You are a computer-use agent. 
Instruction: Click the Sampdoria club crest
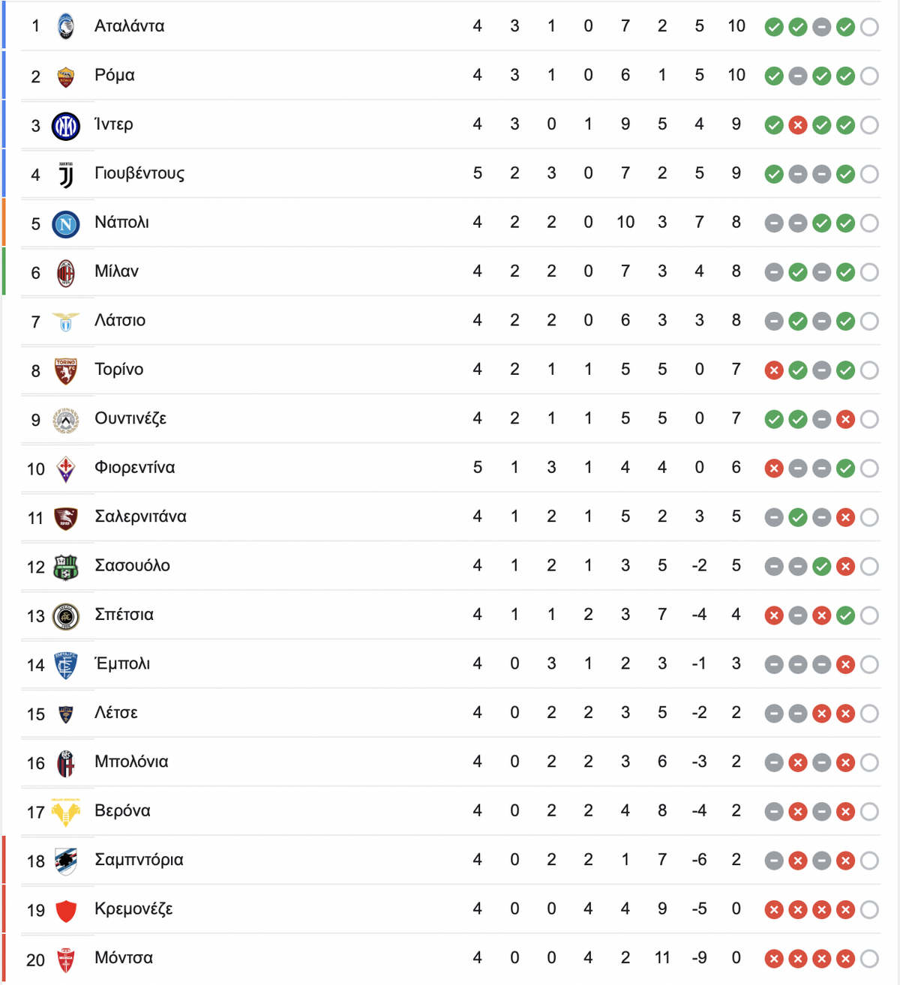[x=66, y=861]
